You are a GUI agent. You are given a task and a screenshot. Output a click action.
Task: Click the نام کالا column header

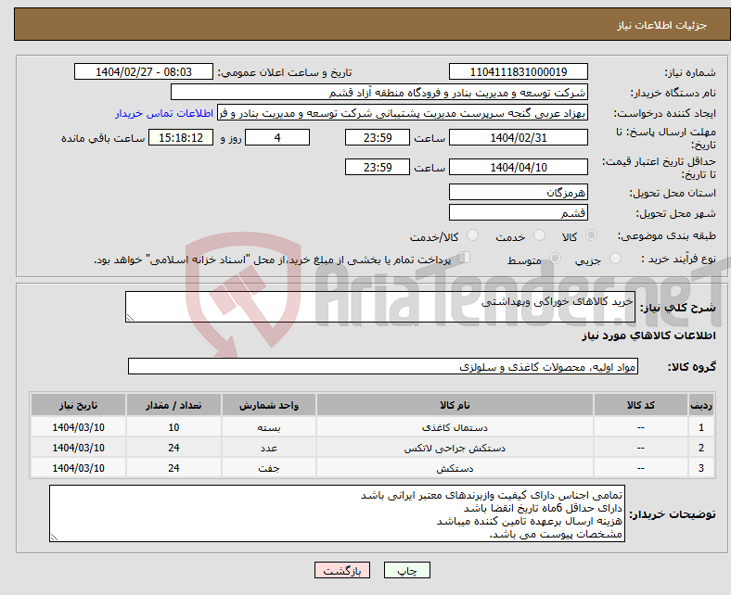click(x=455, y=405)
